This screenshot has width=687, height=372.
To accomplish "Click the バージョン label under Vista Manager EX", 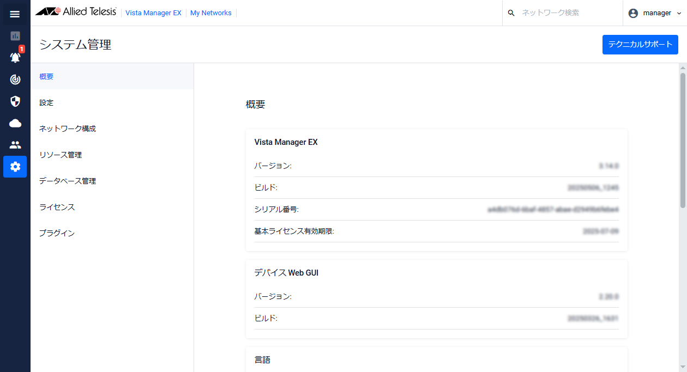I will 273,166.
